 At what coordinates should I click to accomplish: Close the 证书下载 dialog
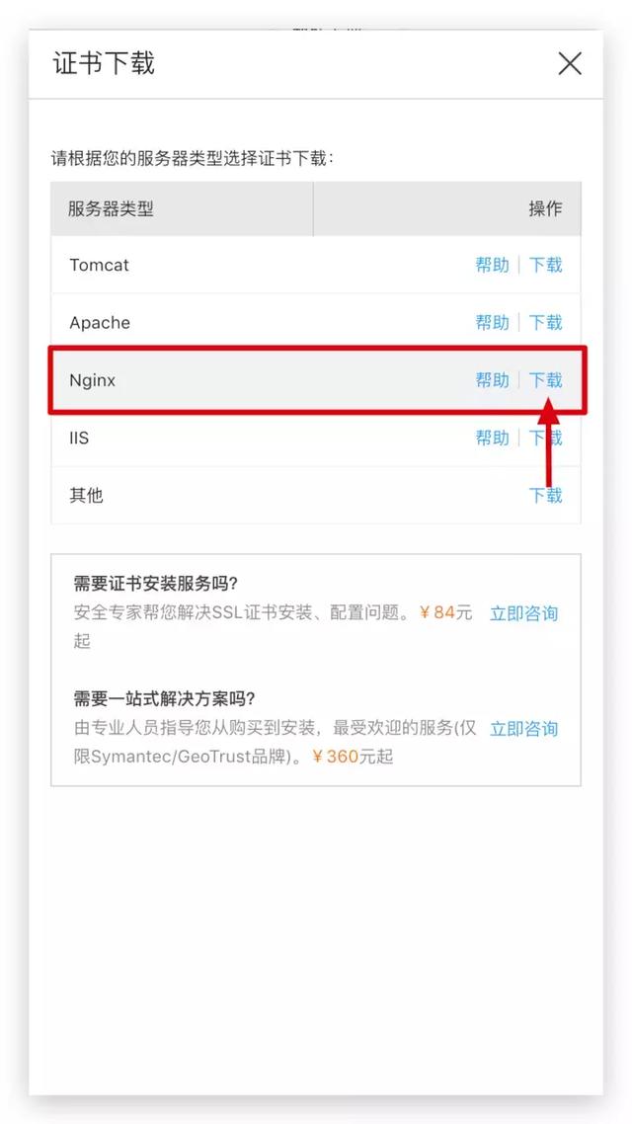point(570,64)
